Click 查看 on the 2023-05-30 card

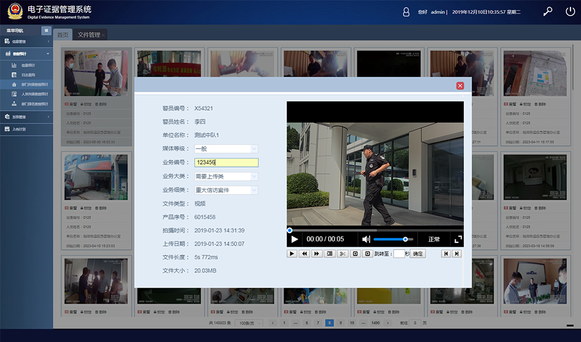[x=71, y=104]
